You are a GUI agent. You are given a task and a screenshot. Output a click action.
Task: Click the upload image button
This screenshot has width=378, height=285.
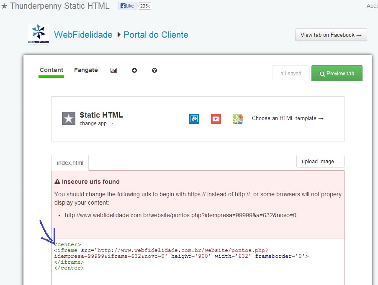pyautogui.click(x=320, y=161)
